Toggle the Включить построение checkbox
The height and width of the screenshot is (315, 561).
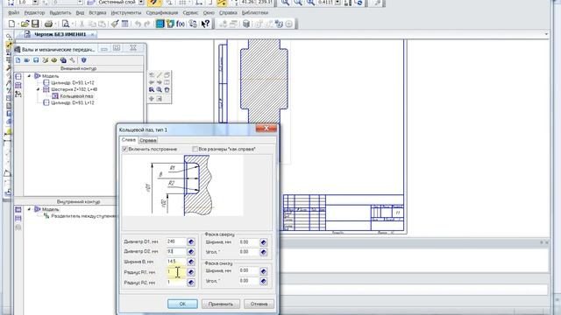pyautogui.click(x=124, y=149)
